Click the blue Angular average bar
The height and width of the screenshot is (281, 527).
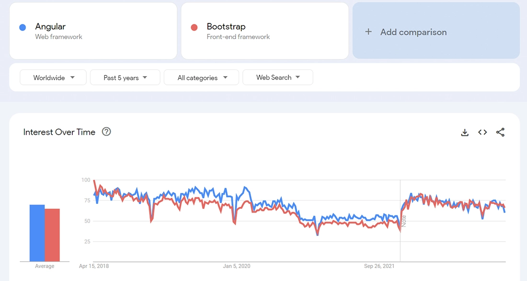pos(37,233)
